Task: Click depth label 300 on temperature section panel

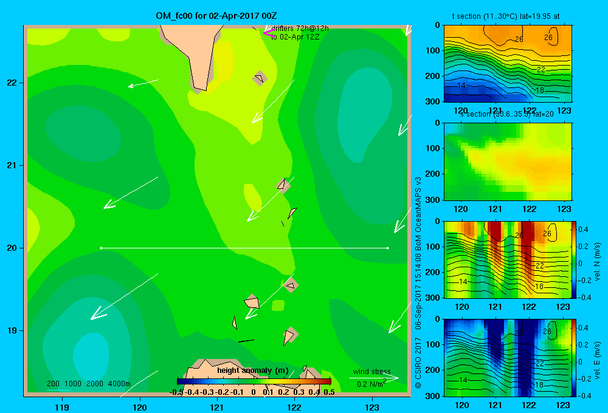Action: [x=433, y=101]
